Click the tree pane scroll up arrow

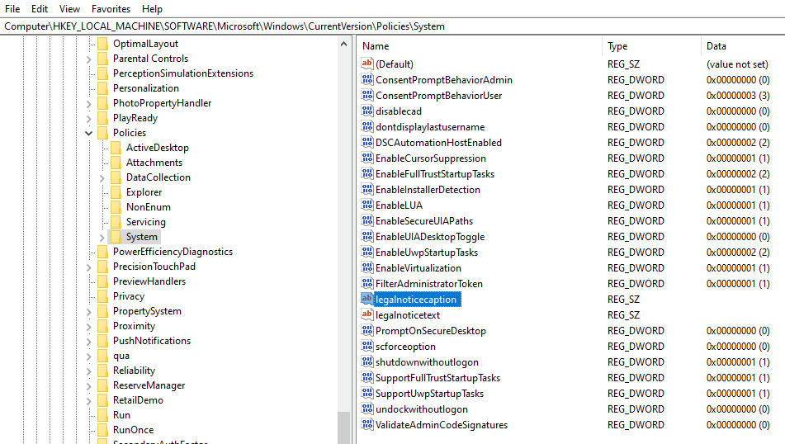(x=343, y=44)
